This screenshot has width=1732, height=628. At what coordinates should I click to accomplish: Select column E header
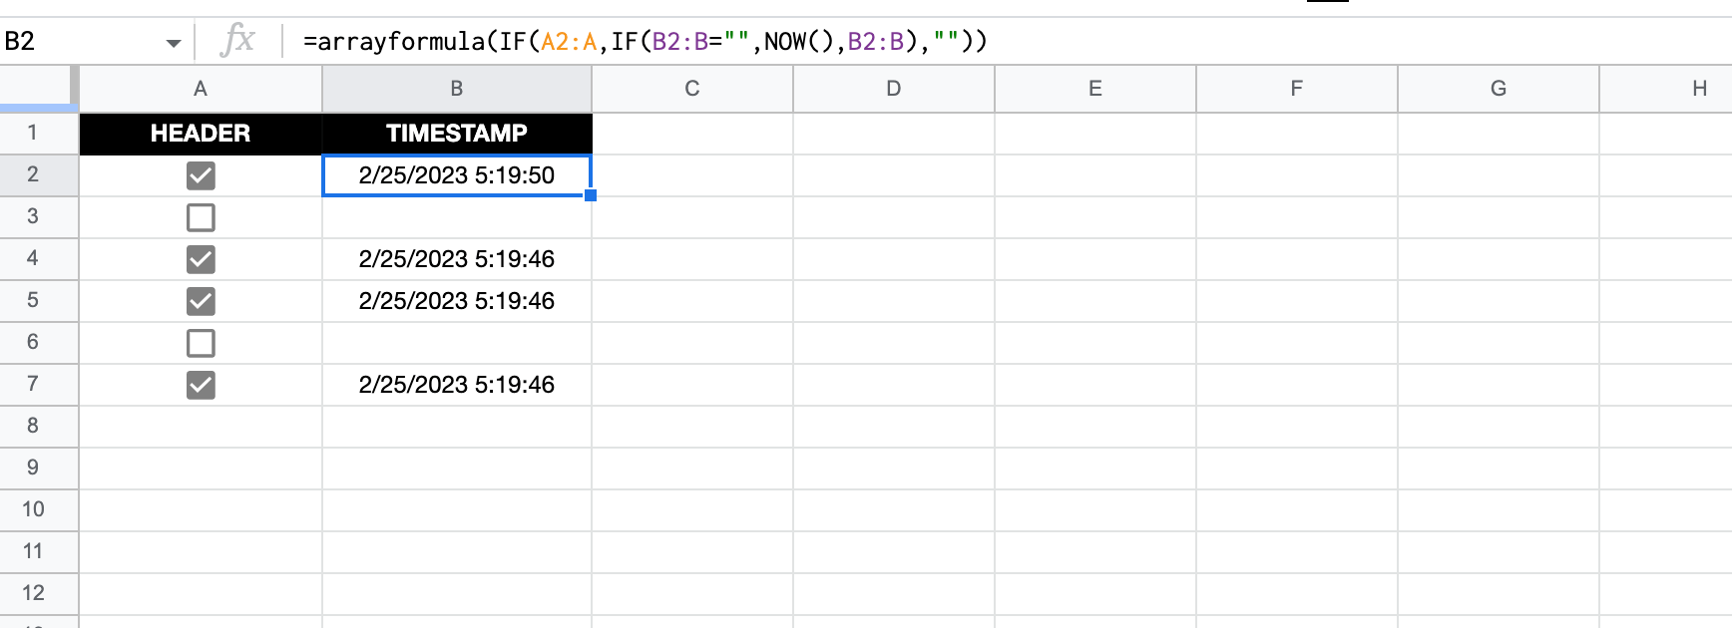(x=1095, y=89)
